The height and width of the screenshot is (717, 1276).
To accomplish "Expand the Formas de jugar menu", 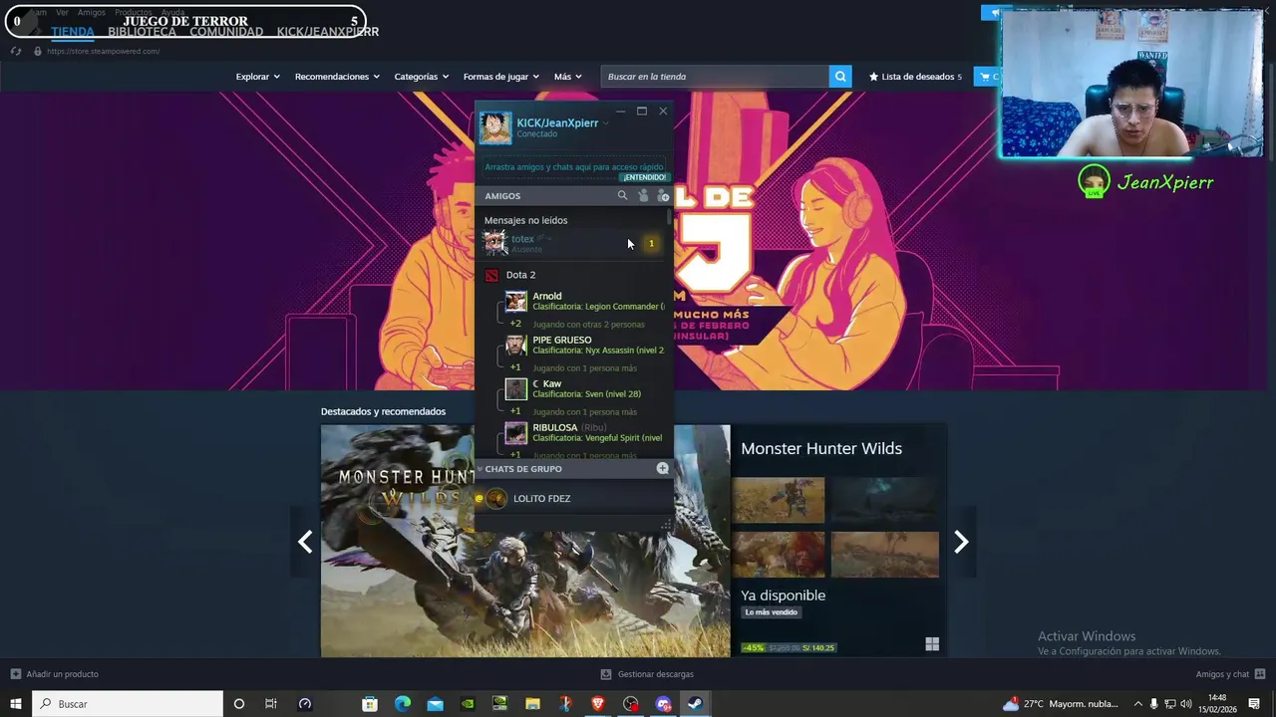I will pyautogui.click(x=500, y=77).
